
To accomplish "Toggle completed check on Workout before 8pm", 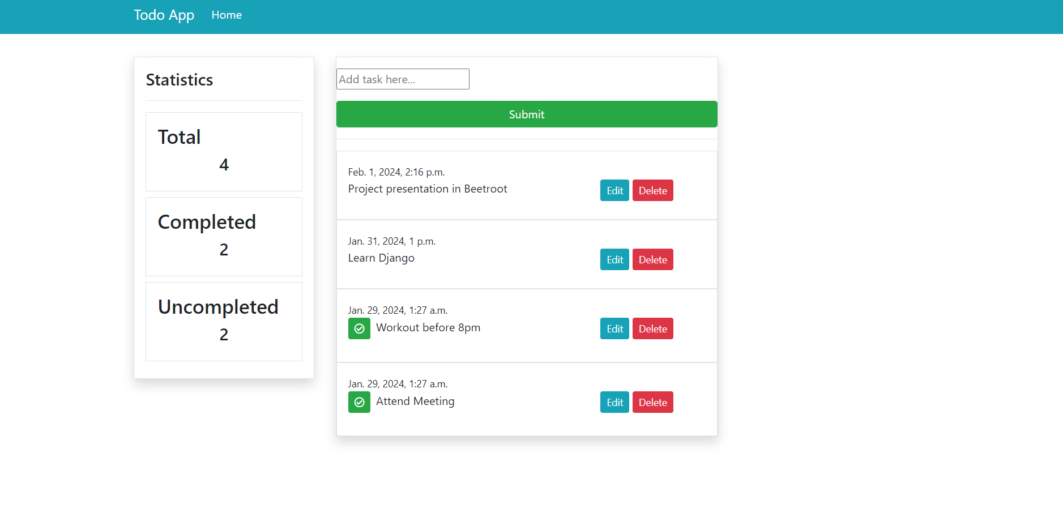I will click(359, 329).
